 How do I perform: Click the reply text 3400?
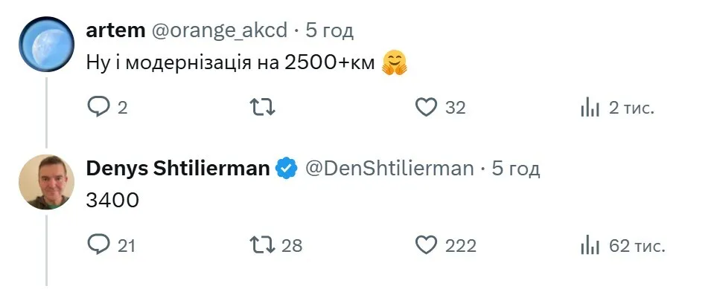[112, 201]
